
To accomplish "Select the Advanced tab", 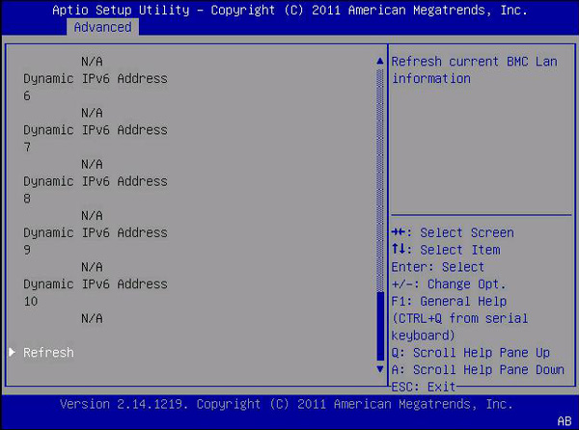I will coord(102,27).
